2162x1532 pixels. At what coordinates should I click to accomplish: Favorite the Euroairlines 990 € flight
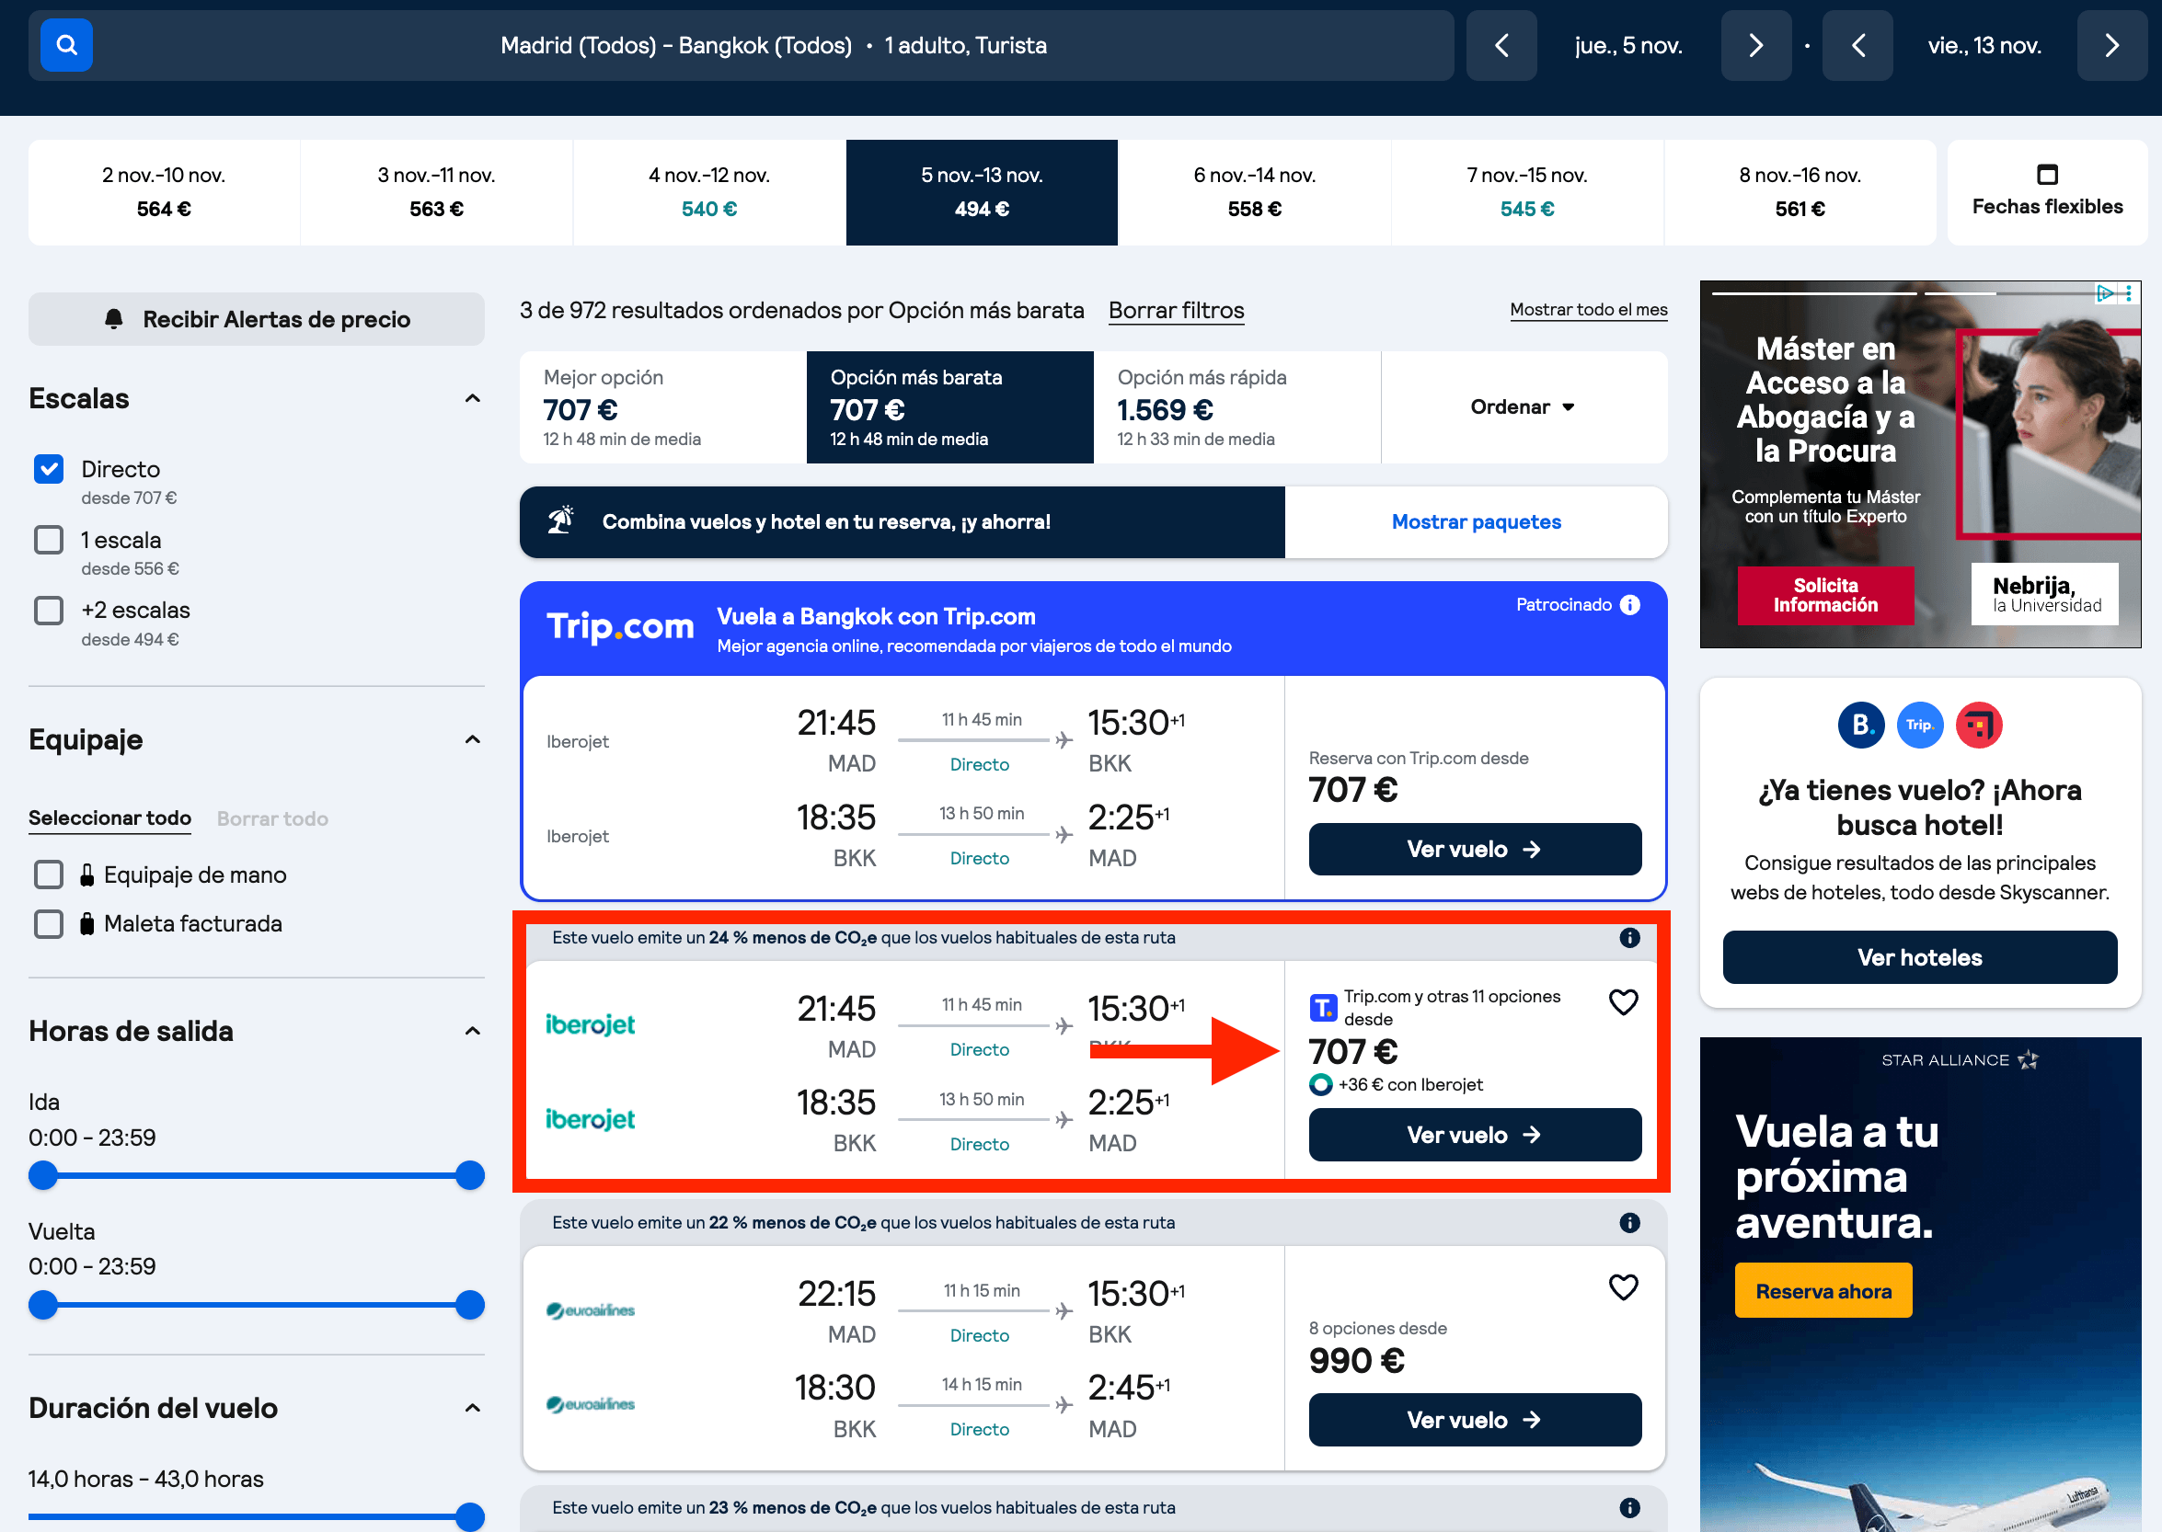click(1623, 1286)
